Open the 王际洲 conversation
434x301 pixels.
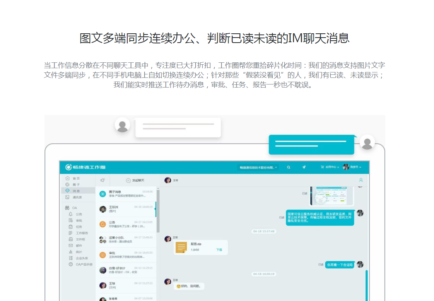126,209
